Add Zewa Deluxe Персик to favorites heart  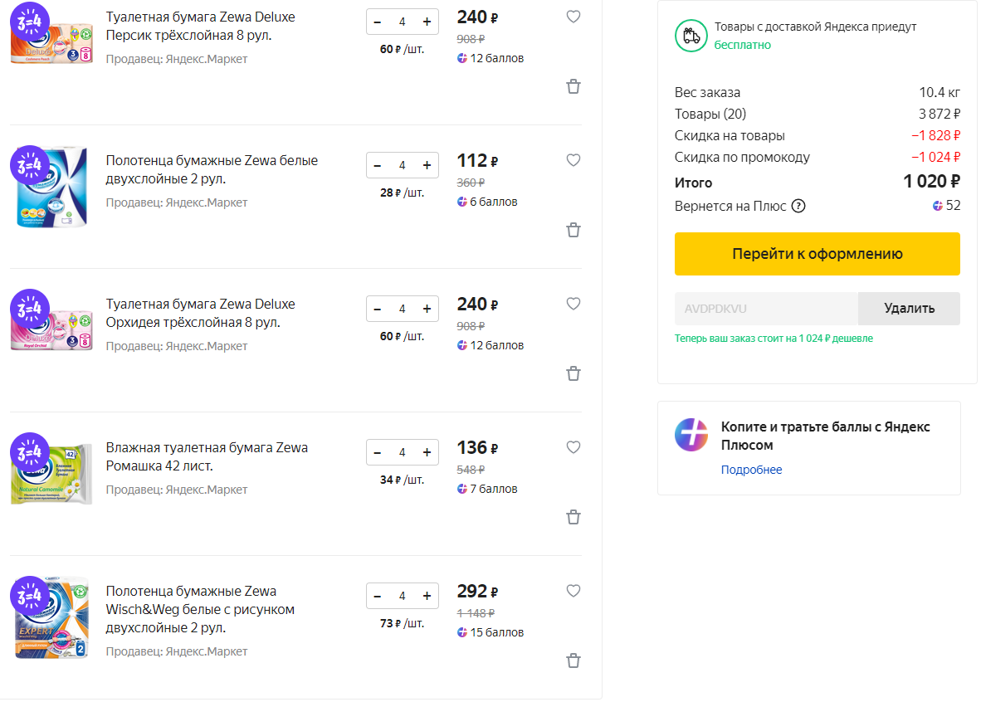tap(573, 17)
